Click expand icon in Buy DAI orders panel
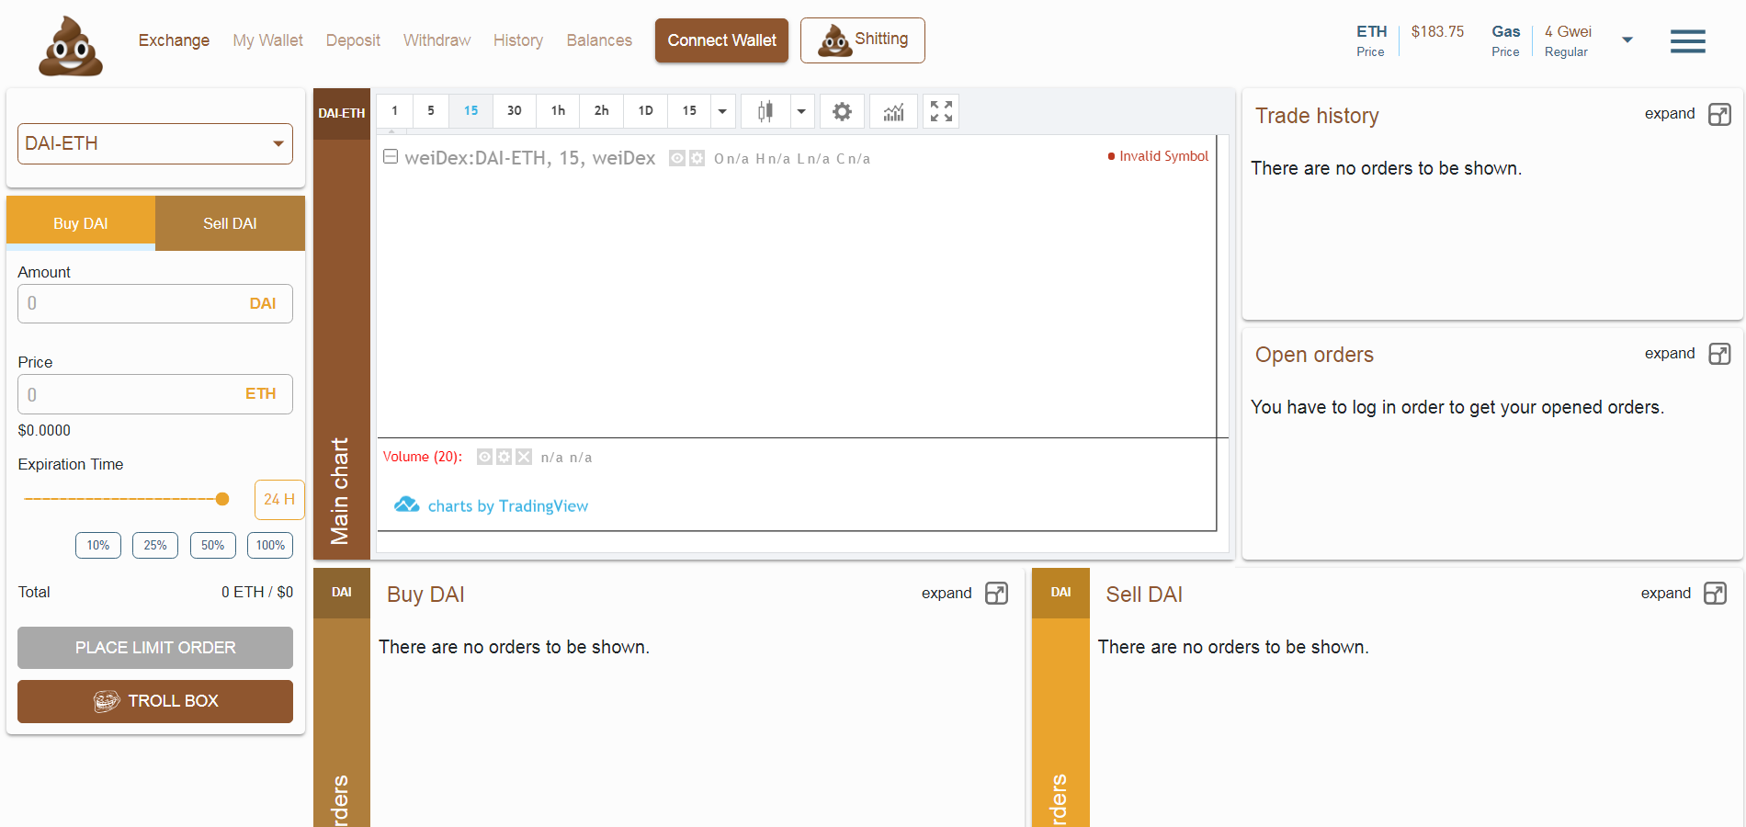1746x827 pixels. [x=996, y=594]
